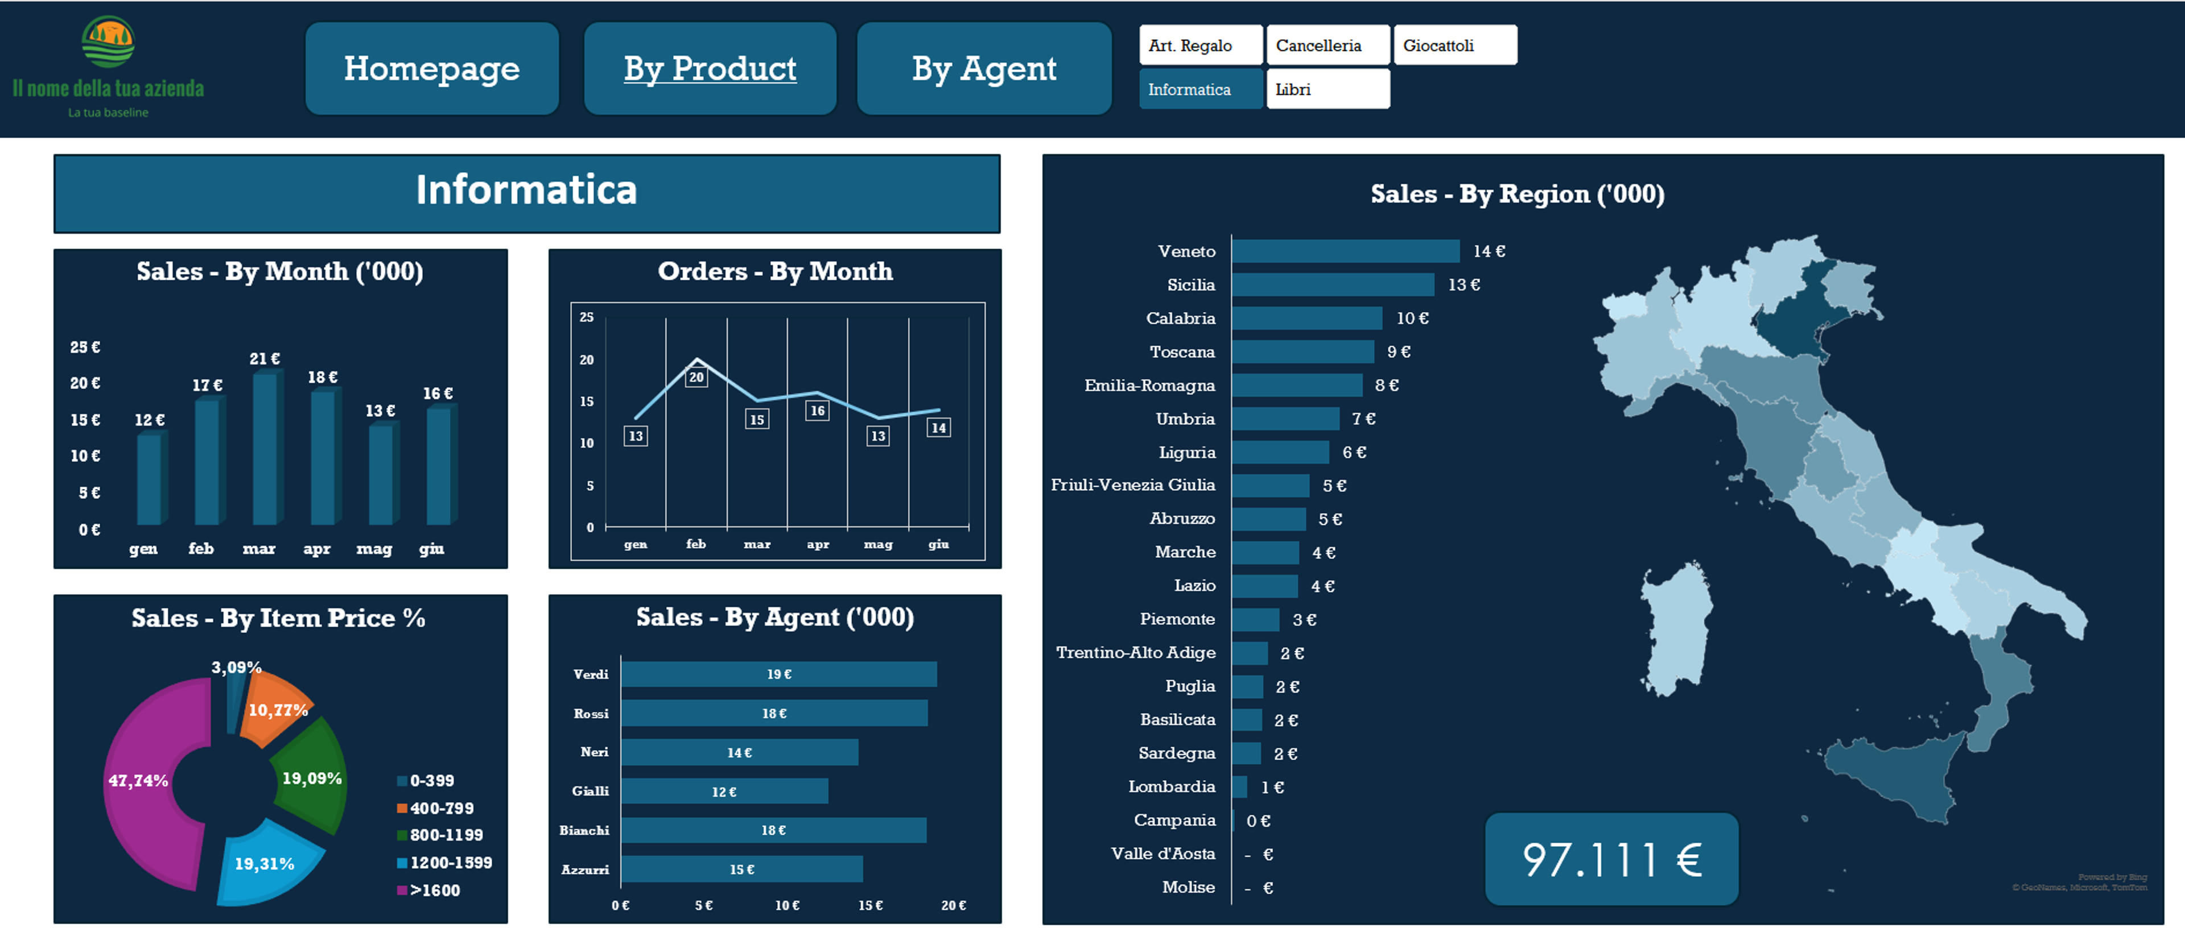Toggle the Cancelleria slicer option
2185x928 pixels.
1328,45
